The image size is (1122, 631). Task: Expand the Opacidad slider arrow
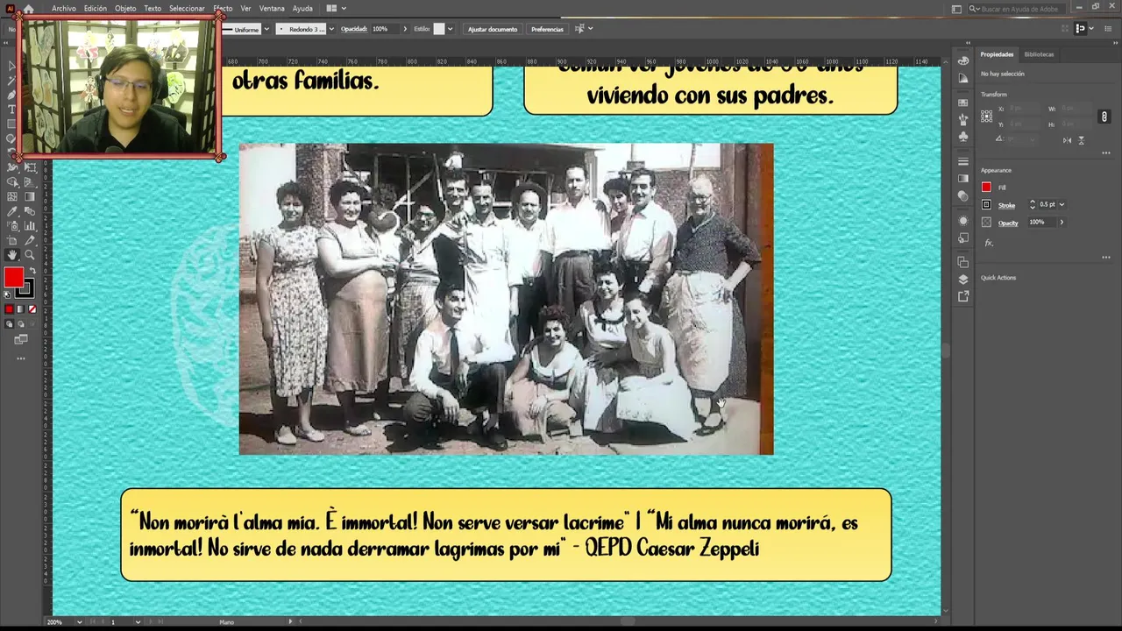(x=405, y=29)
